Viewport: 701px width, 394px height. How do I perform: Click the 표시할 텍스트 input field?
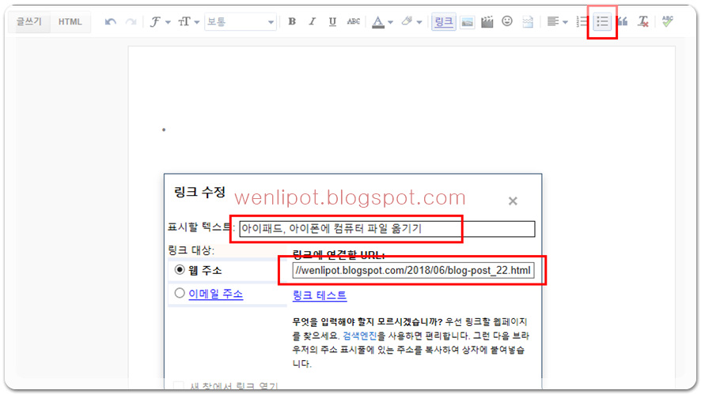pyautogui.click(x=387, y=229)
